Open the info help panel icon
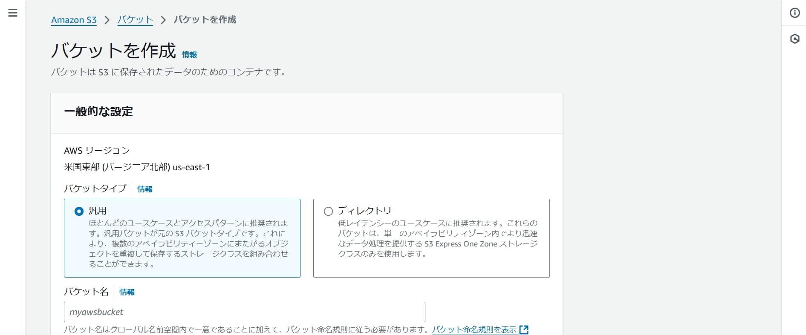806x335 pixels. [794, 13]
